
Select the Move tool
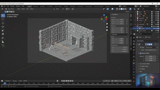pos(3,23)
